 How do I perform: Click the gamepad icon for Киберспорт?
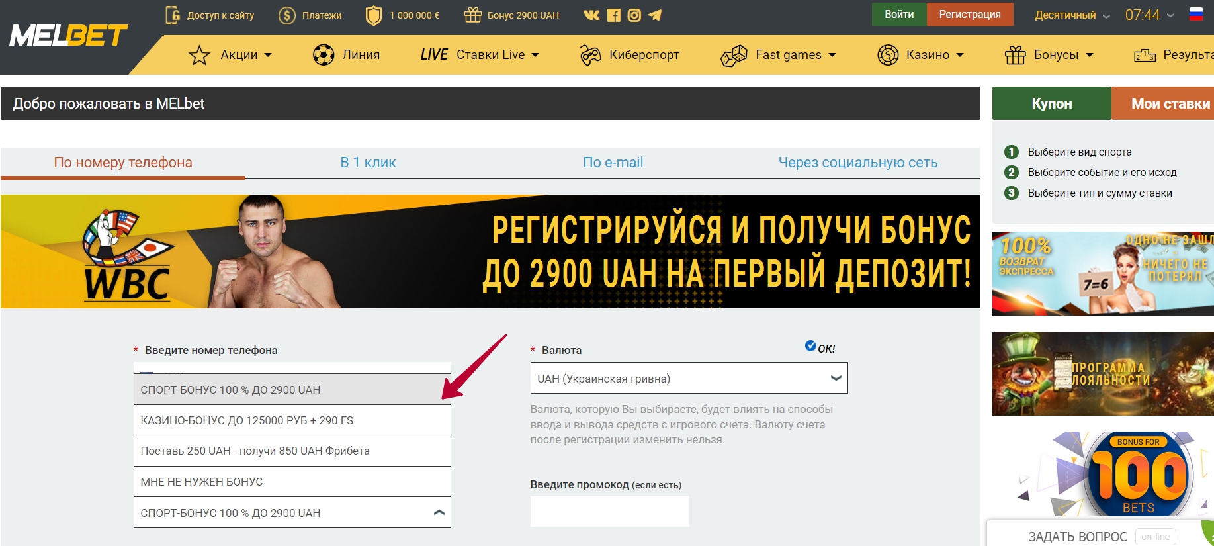590,55
